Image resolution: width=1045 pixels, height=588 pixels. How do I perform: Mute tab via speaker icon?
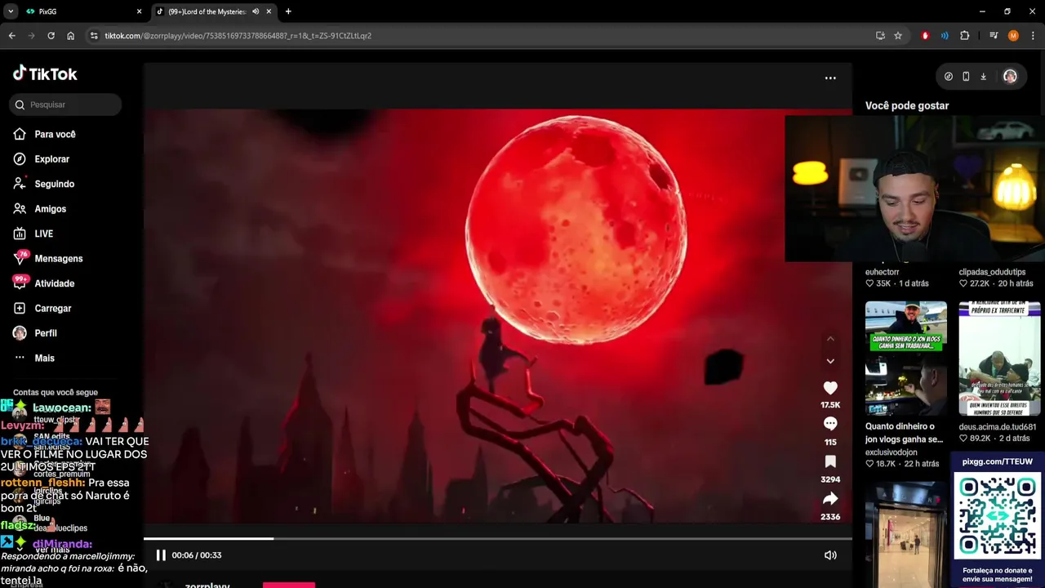256,11
